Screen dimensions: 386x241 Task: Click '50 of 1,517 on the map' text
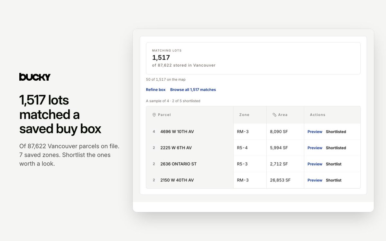(x=166, y=79)
